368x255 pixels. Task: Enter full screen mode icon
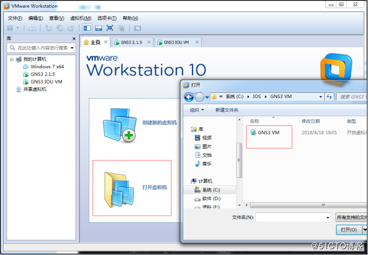[x=109, y=28]
